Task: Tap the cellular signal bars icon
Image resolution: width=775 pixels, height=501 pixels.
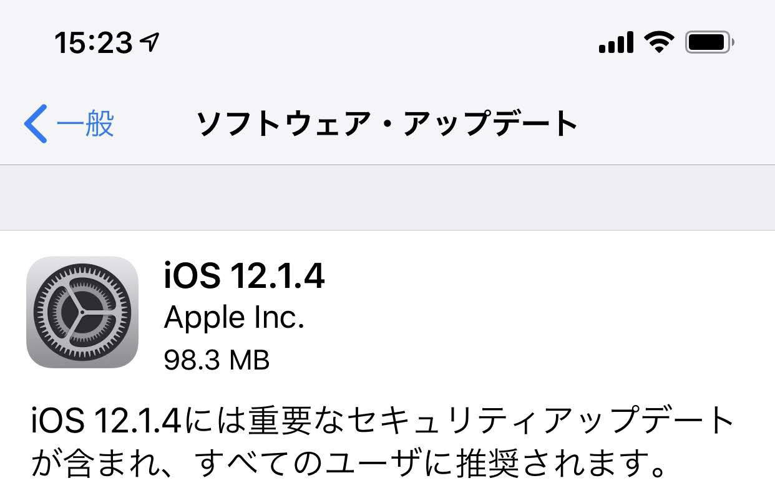Action: [616, 43]
